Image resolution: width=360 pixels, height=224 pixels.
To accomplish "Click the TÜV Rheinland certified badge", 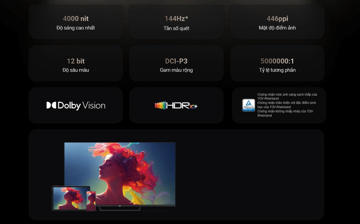I will 249,105.
